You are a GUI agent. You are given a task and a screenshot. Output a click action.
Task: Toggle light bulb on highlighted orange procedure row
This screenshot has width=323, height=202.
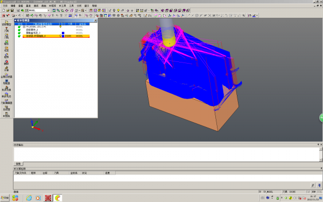pyautogui.click(x=60, y=36)
